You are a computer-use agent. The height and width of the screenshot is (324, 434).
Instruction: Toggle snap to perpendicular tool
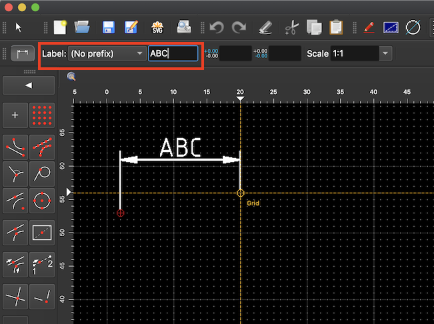coord(15,174)
